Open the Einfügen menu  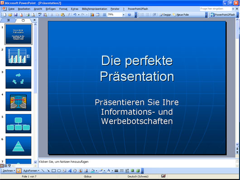tap(51, 9)
